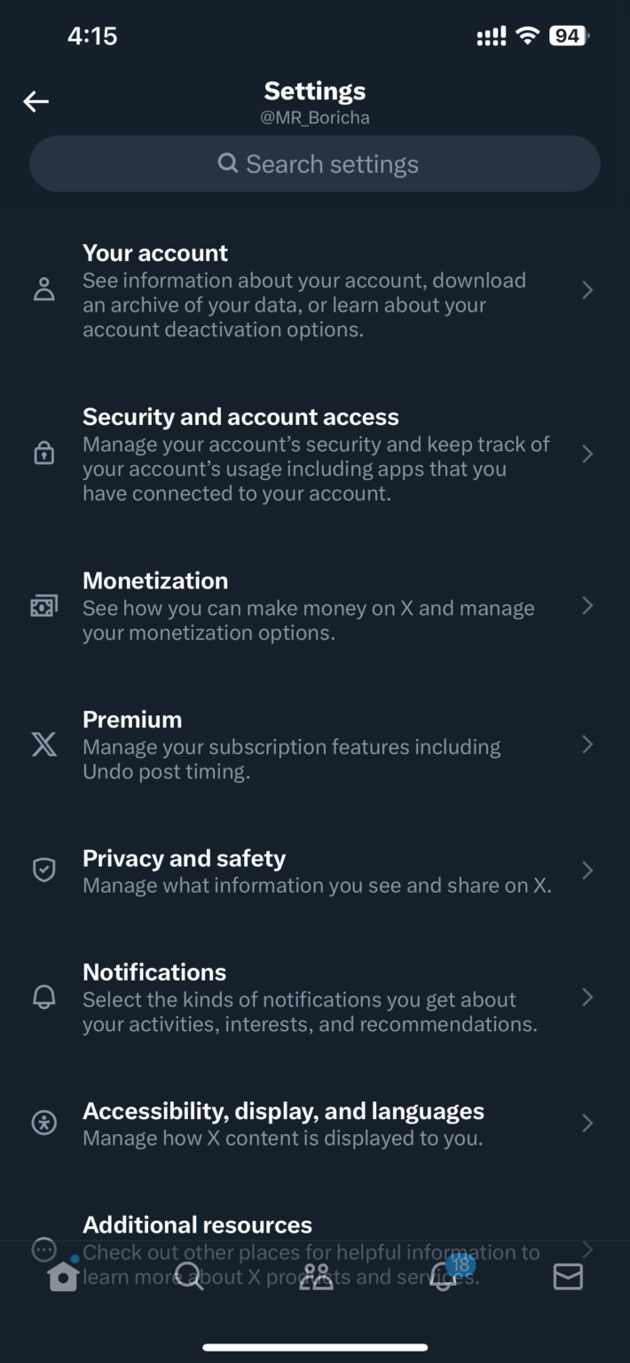Click the Privacy and safety shield icon
Viewport: 630px width, 1363px height.
tap(43, 870)
